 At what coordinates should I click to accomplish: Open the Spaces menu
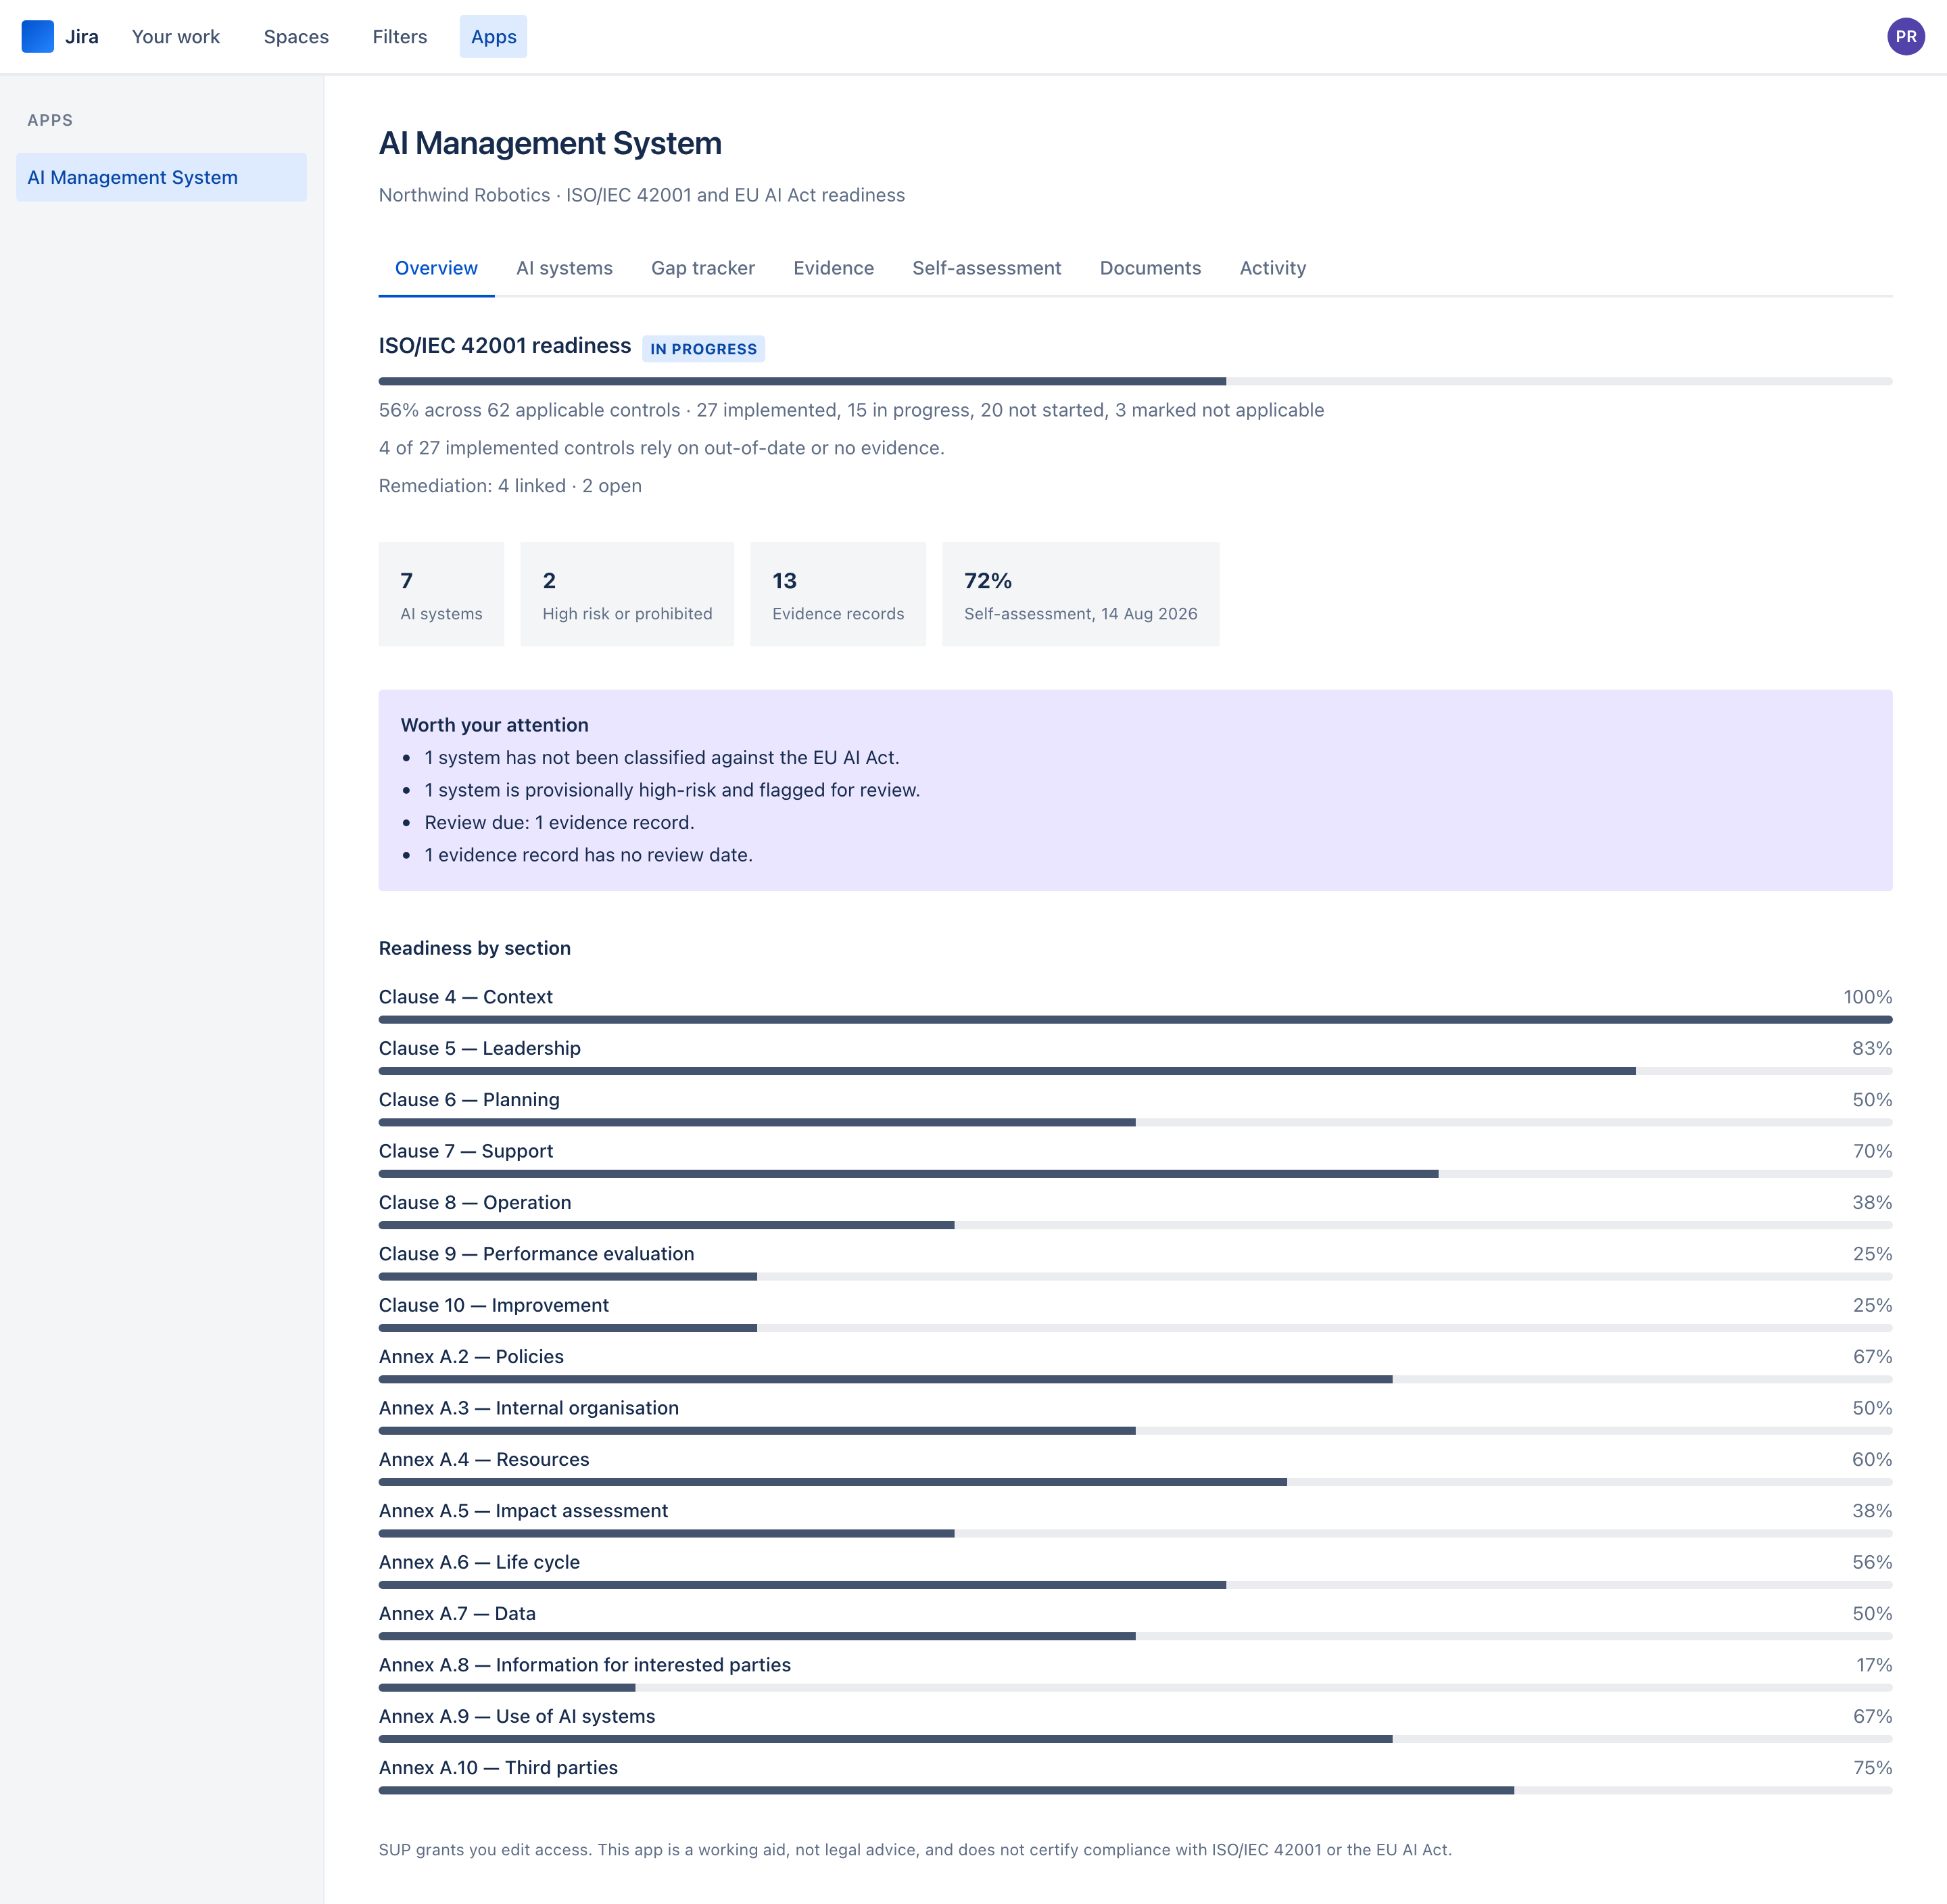coord(296,37)
